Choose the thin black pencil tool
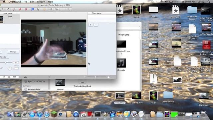Screen dimensions: 213x120 tap(8, 9)
